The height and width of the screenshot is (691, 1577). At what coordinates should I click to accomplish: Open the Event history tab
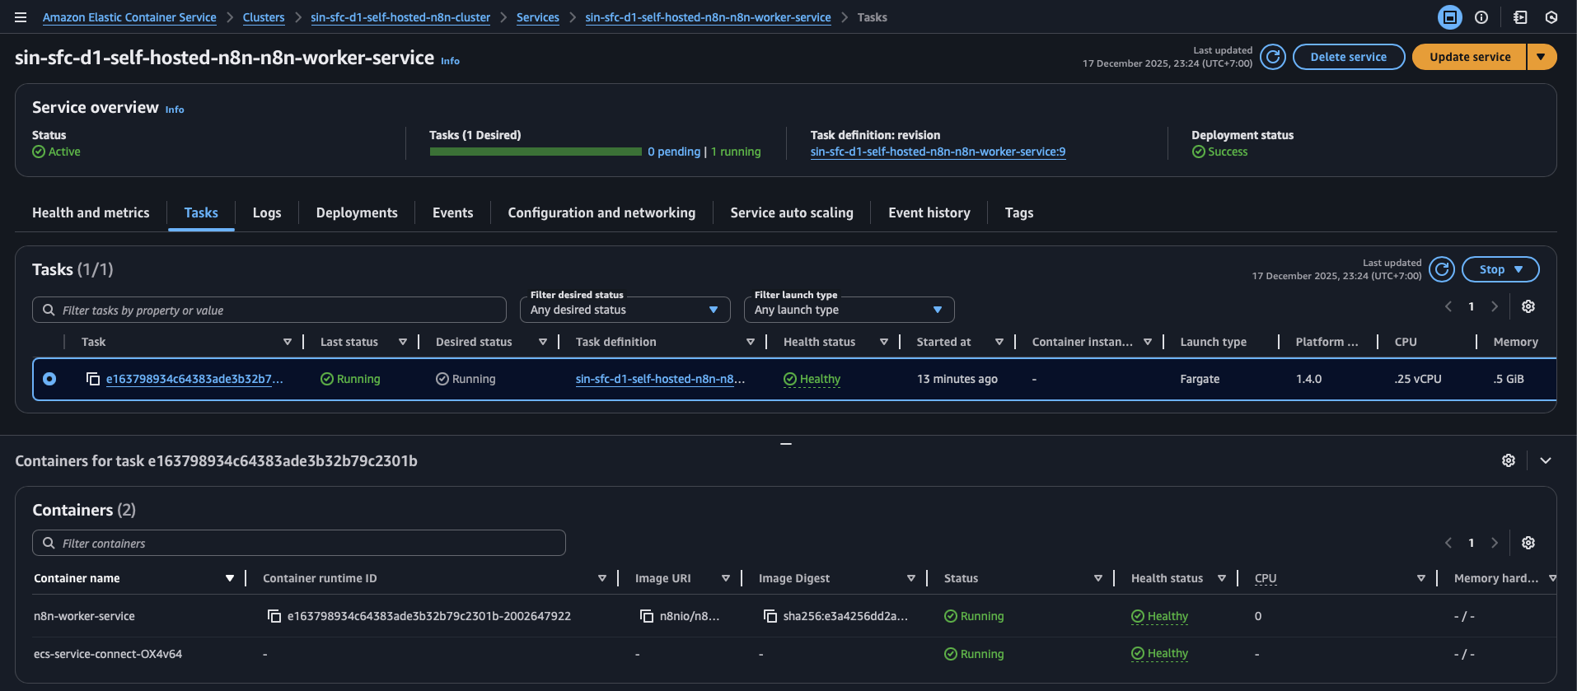click(929, 212)
